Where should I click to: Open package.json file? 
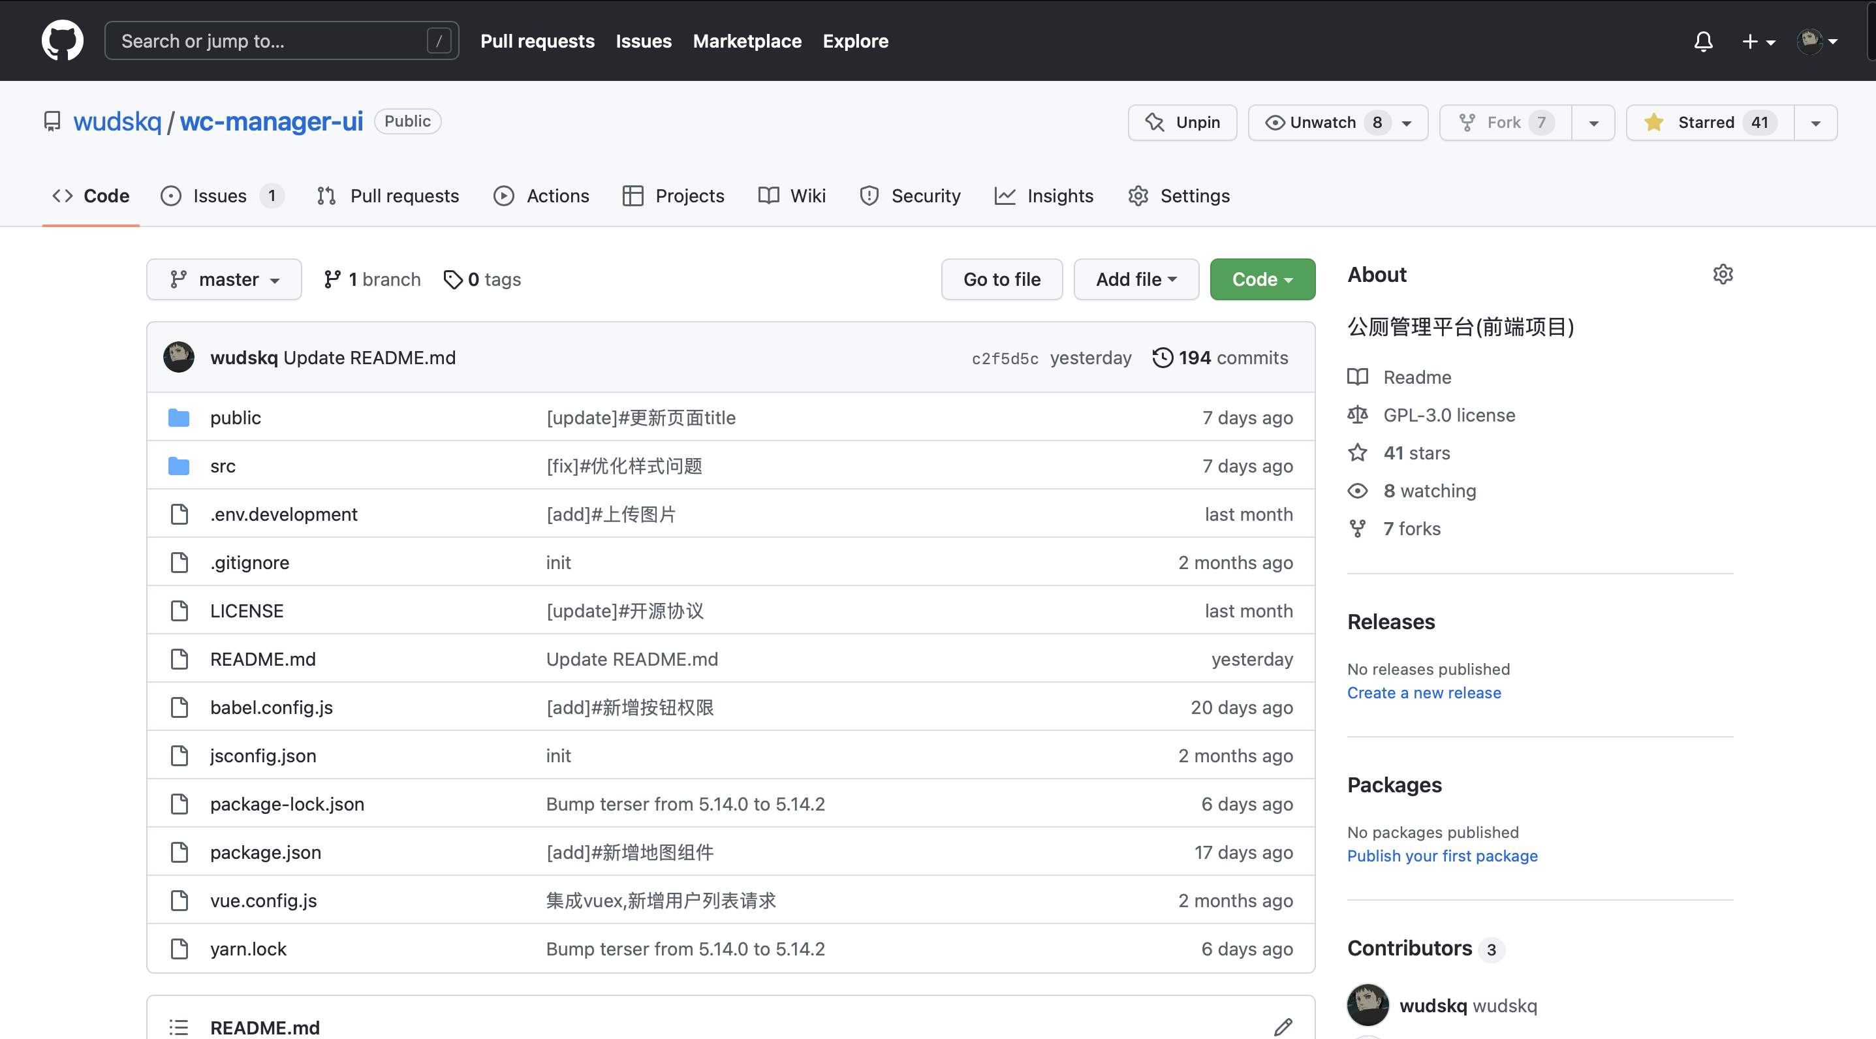(266, 852)
